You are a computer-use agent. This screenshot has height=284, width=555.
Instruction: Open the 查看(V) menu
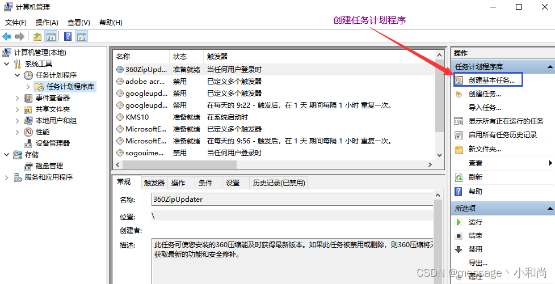coord(78,23)
